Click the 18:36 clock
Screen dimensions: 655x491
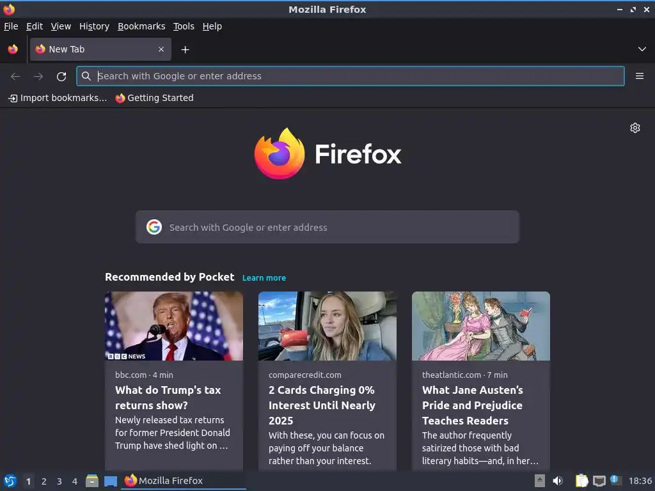coord(640,481)
